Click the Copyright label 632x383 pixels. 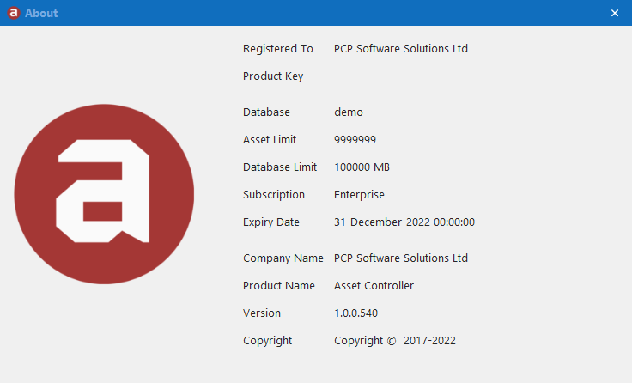point(267,341)
